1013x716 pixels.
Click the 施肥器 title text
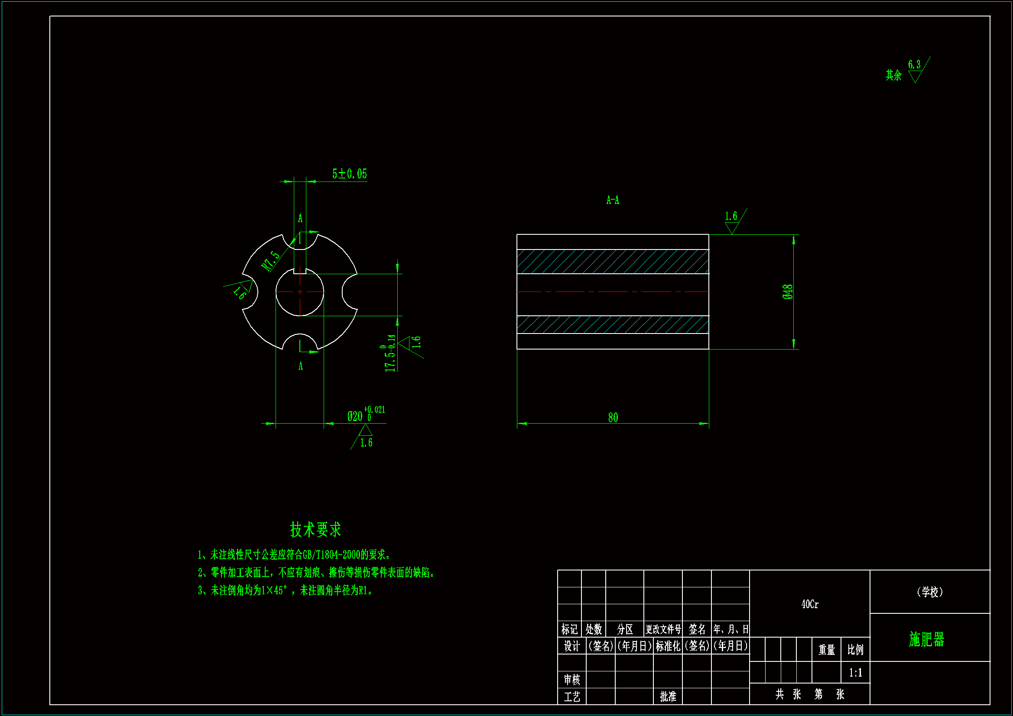click(926, 639)
